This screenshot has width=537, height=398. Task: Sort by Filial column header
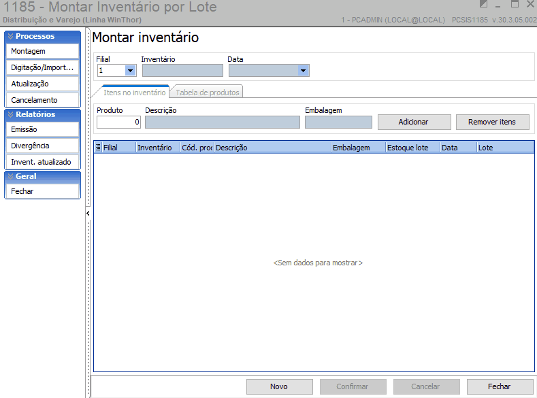coord(119,148)
